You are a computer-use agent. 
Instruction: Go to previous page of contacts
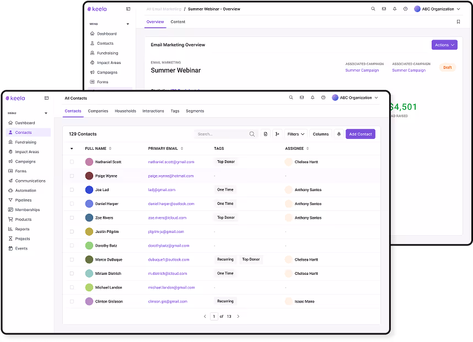coord(205,316)
